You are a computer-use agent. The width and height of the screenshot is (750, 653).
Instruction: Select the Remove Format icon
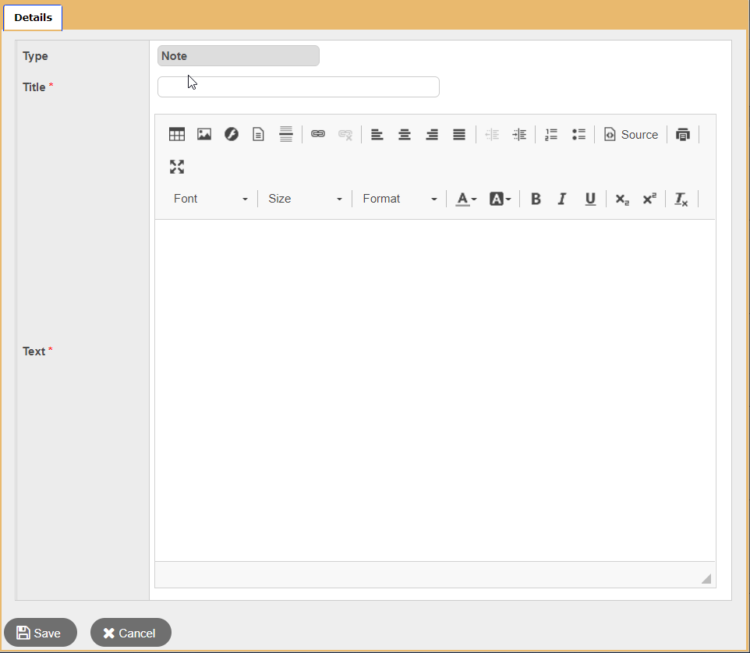pos(681,199)
